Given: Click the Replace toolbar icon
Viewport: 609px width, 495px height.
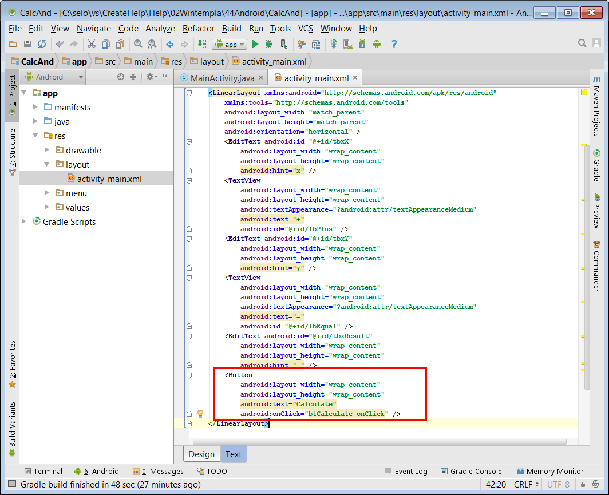Looking at the screenshot, I should click(x=152, y=44).
